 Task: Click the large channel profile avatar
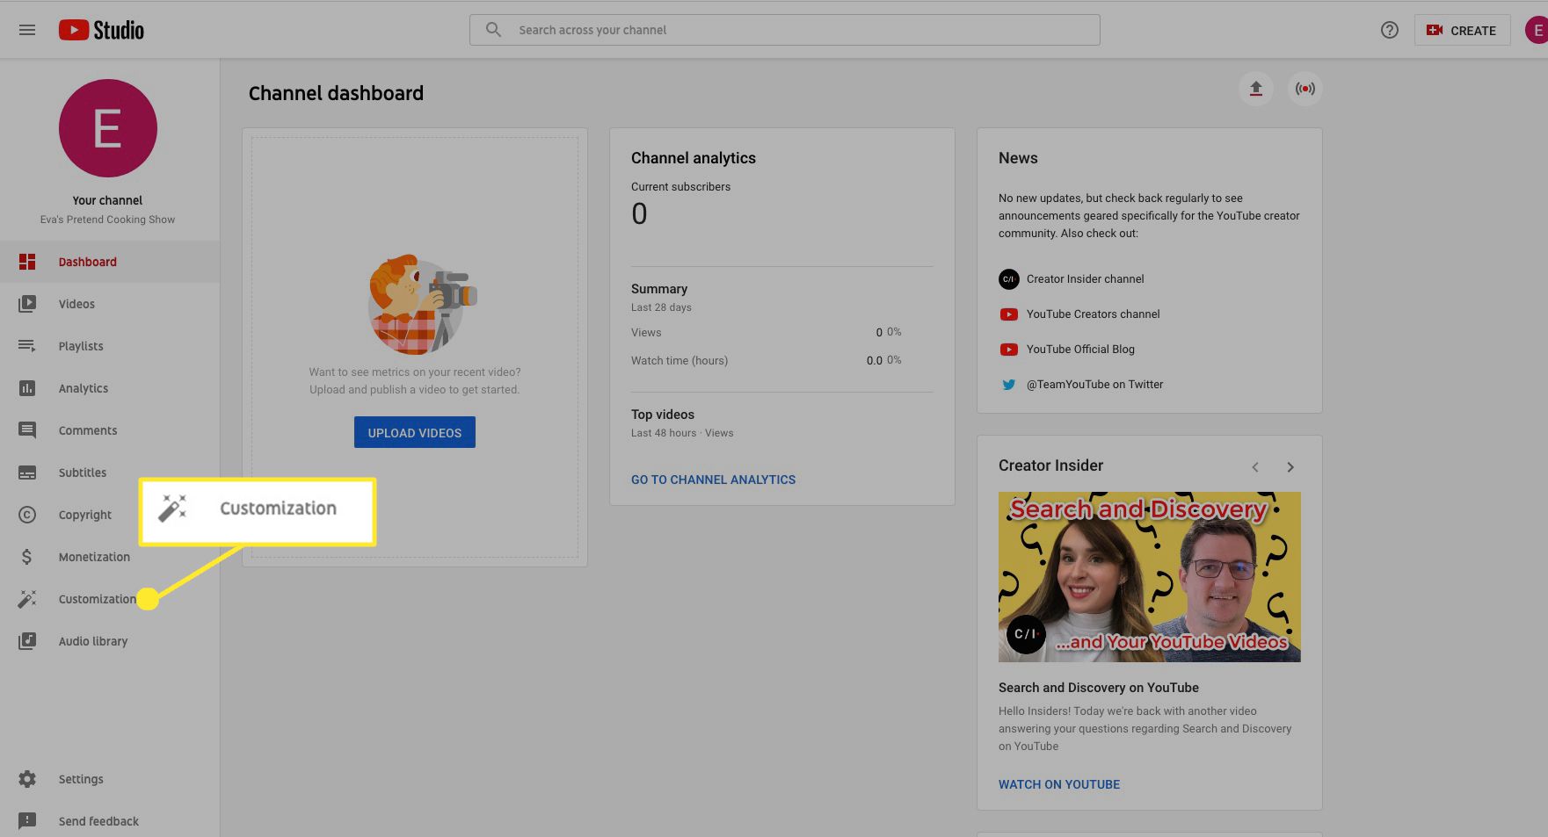[107, 128]
